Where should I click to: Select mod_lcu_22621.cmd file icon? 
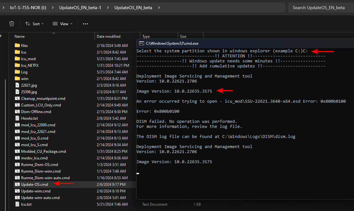(x=17, y=131)
